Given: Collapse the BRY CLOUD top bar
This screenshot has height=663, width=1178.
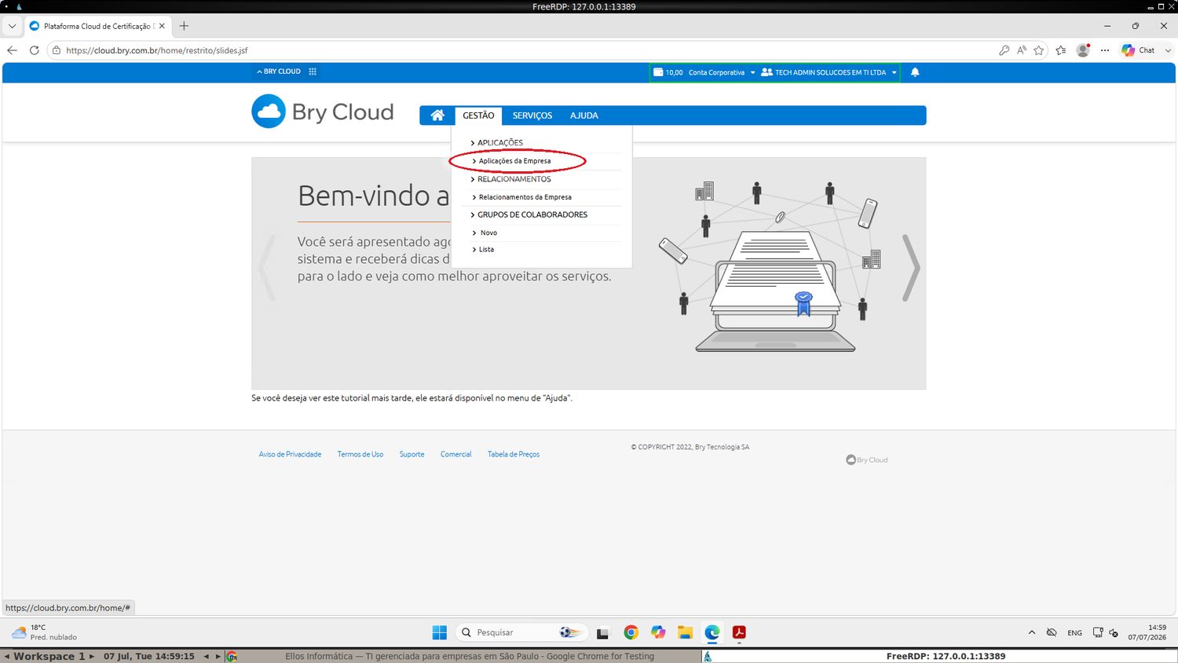Looking at the screenshot, I should (279, 71).
